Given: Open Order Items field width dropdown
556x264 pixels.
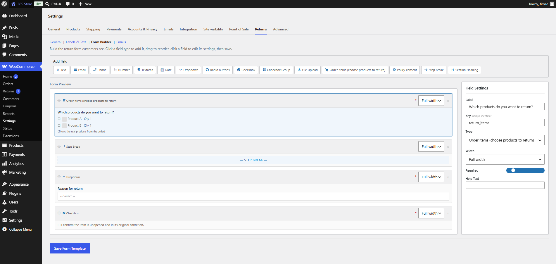Looking at the screenshot, I should 431,101.
